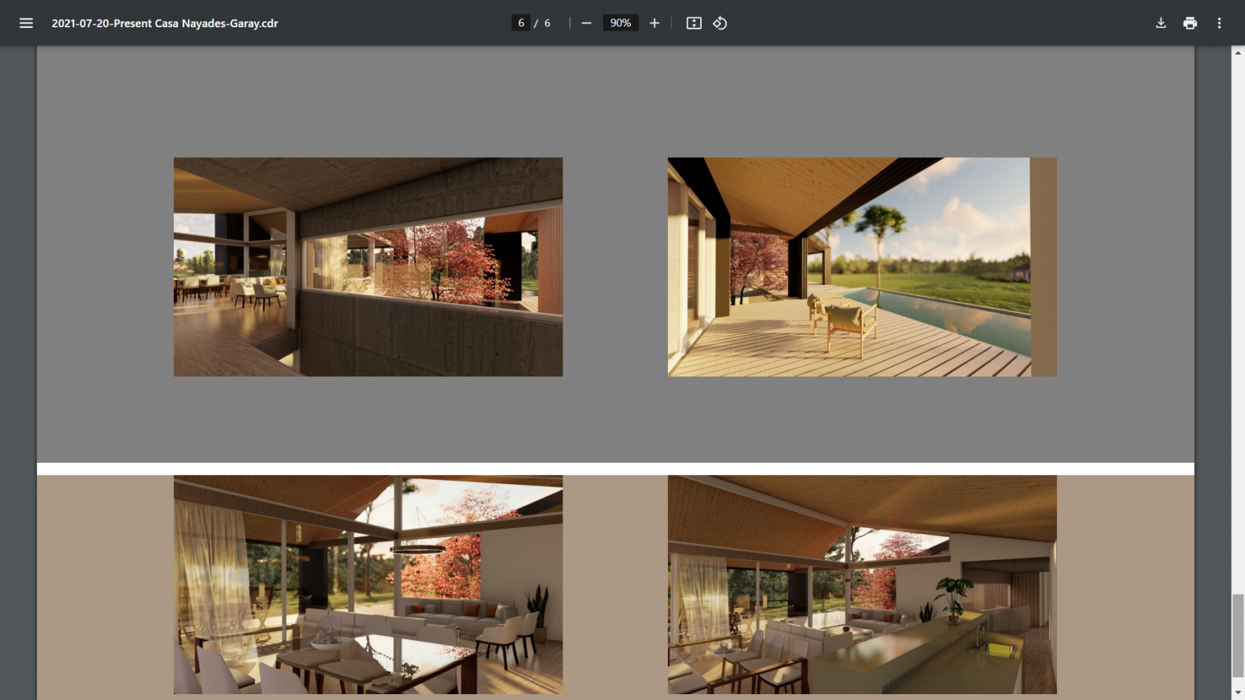Zoom out with the minus button
The height and width of the screenshot is (700, 1245).
(586, 23)
